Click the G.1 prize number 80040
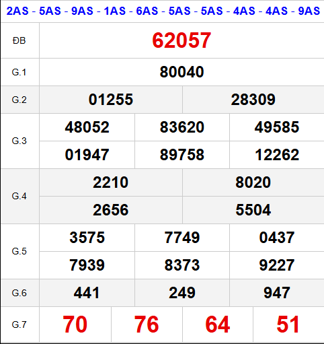Viewport: 324px width, 344px height. coord(181,72)
